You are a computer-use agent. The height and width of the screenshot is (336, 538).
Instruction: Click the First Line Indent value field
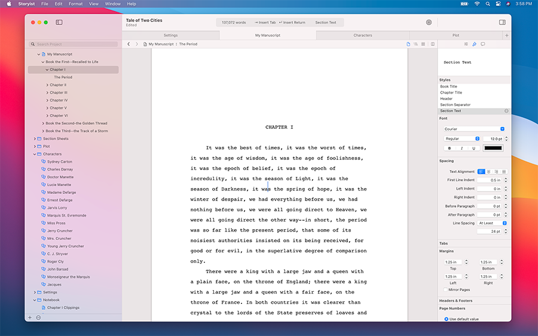coord(490,180)
